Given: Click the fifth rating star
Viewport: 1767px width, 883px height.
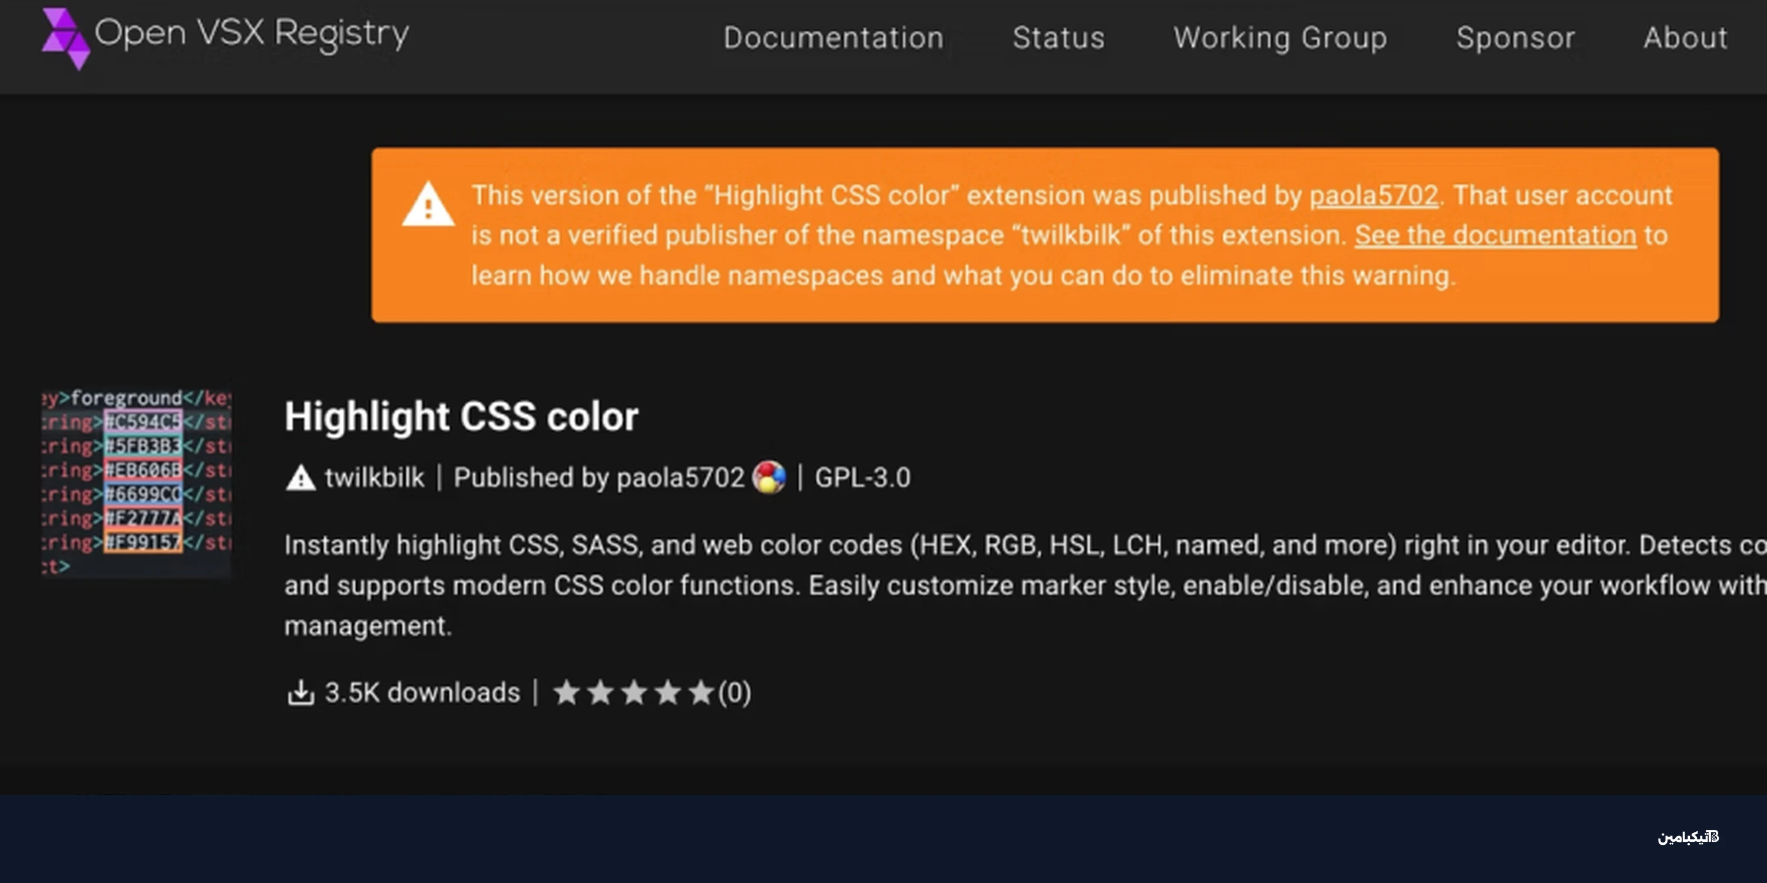Looking at the screenshot, I should (x=701, y=692).
